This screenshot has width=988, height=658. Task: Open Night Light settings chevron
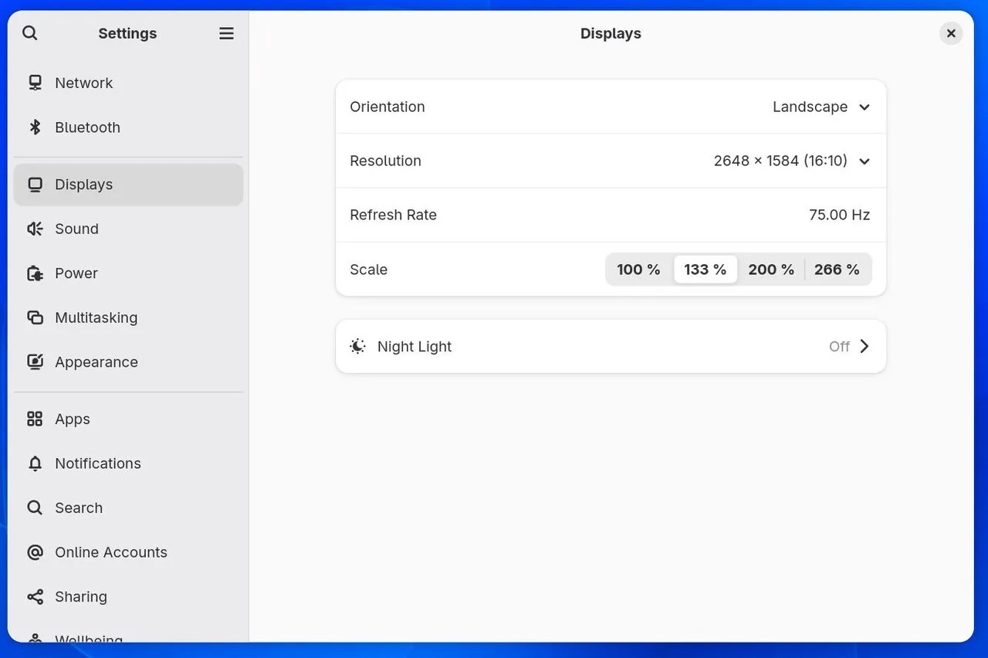[x=864, y=346]
